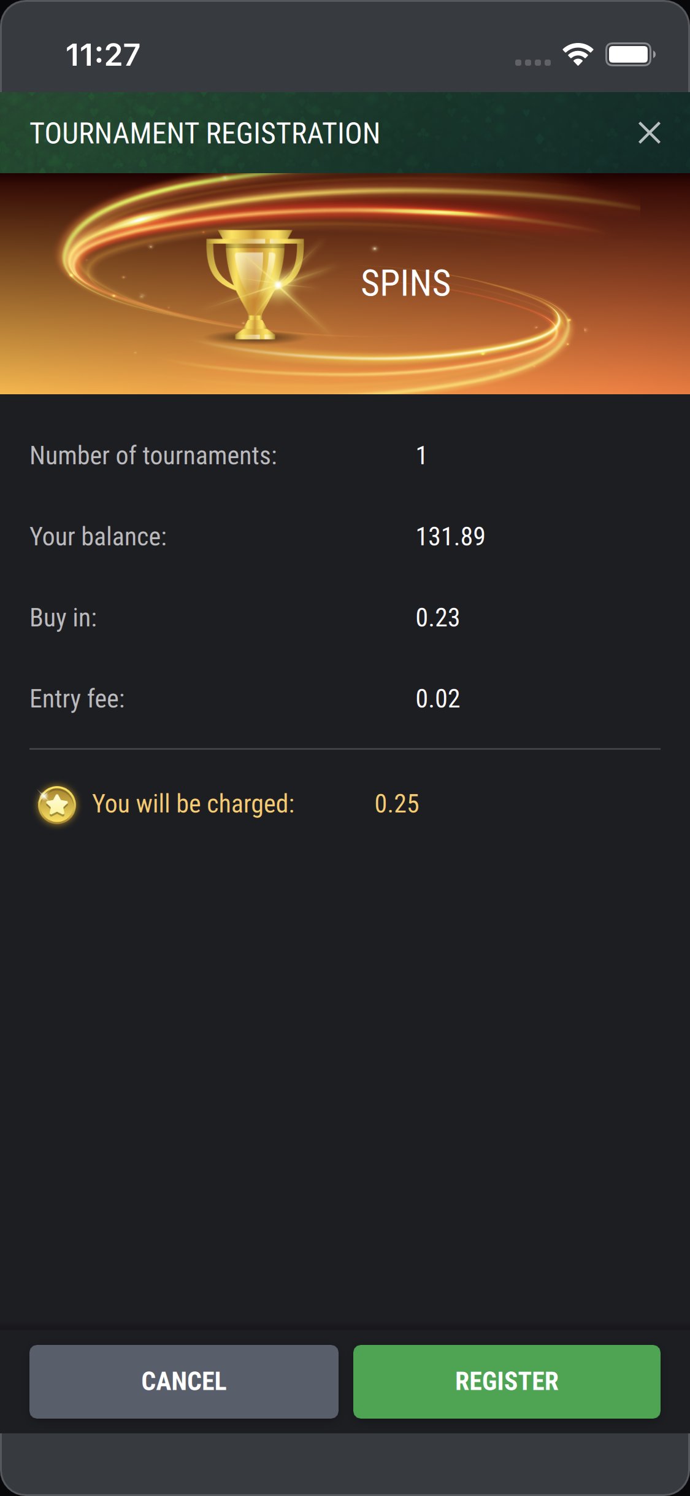Click the buy in amount 0.23

(437, 618)
